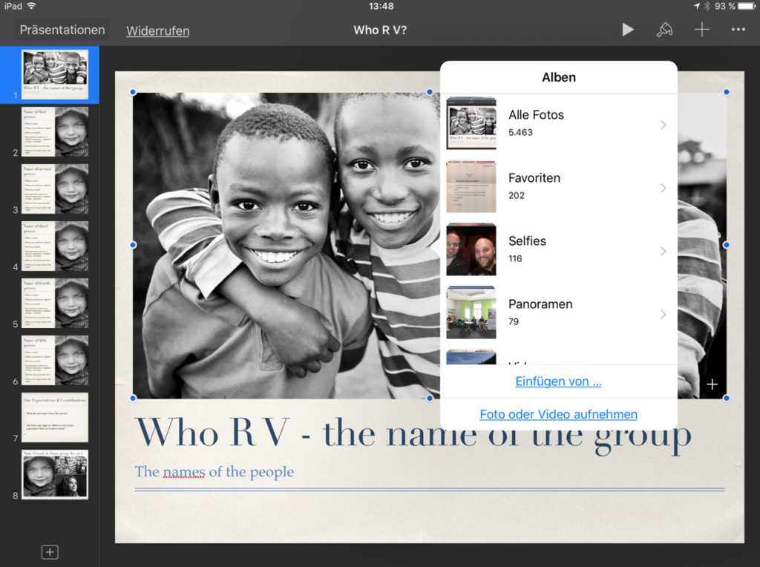Open the Favoriten album

tap(558, 187)
